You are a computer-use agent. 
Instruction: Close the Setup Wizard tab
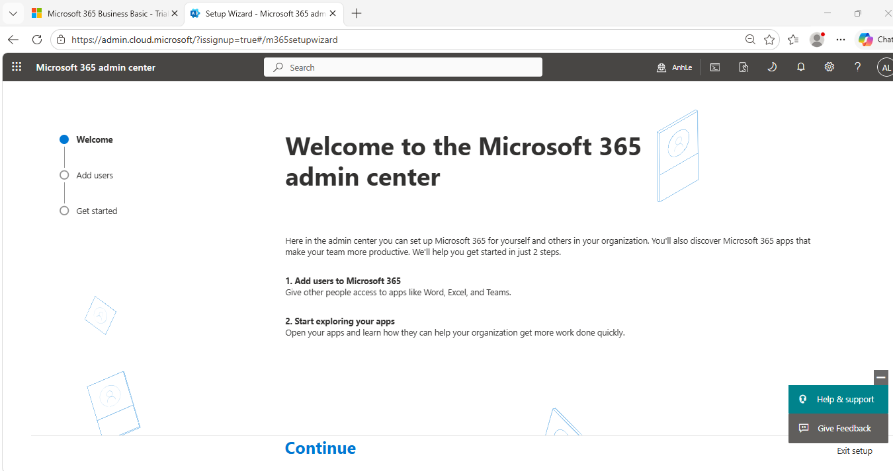[x=334, y=13]
